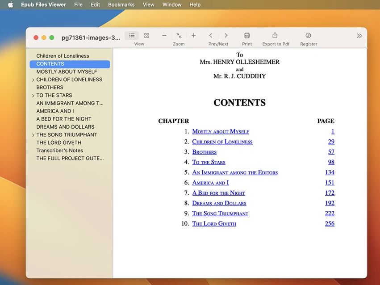Expand TO THE STARS in the sidebar
Screen dimensions: 380x285
coord(33,95)
